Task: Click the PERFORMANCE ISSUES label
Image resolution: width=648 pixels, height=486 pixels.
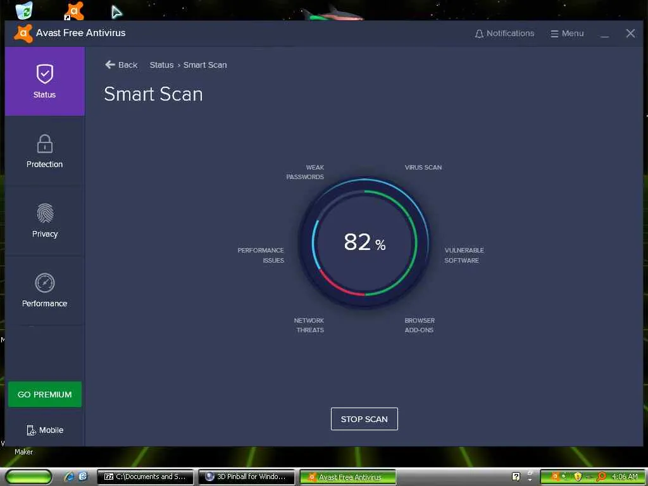Action: coord(261,255)
